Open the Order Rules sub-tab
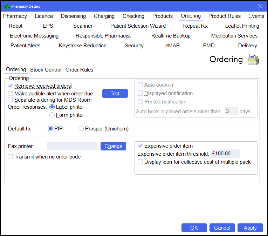 click(x=80, y=70)
